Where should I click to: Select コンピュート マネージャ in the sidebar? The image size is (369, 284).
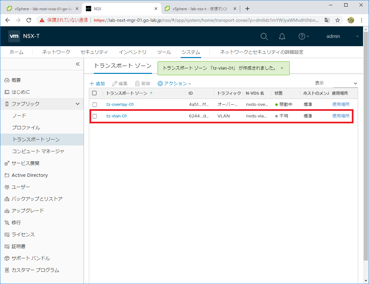pos(42,151)
